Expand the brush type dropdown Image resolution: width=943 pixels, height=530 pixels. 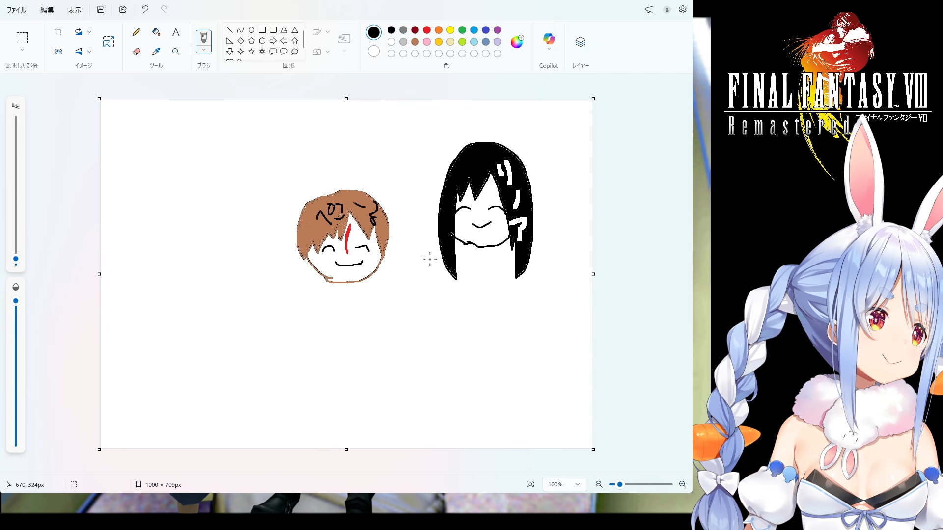coord(204,50)
